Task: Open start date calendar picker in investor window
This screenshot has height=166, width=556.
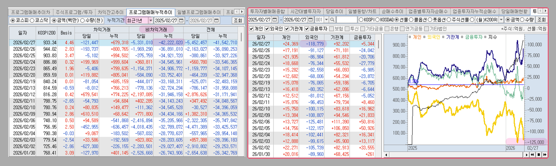Action: pos(275,19)
